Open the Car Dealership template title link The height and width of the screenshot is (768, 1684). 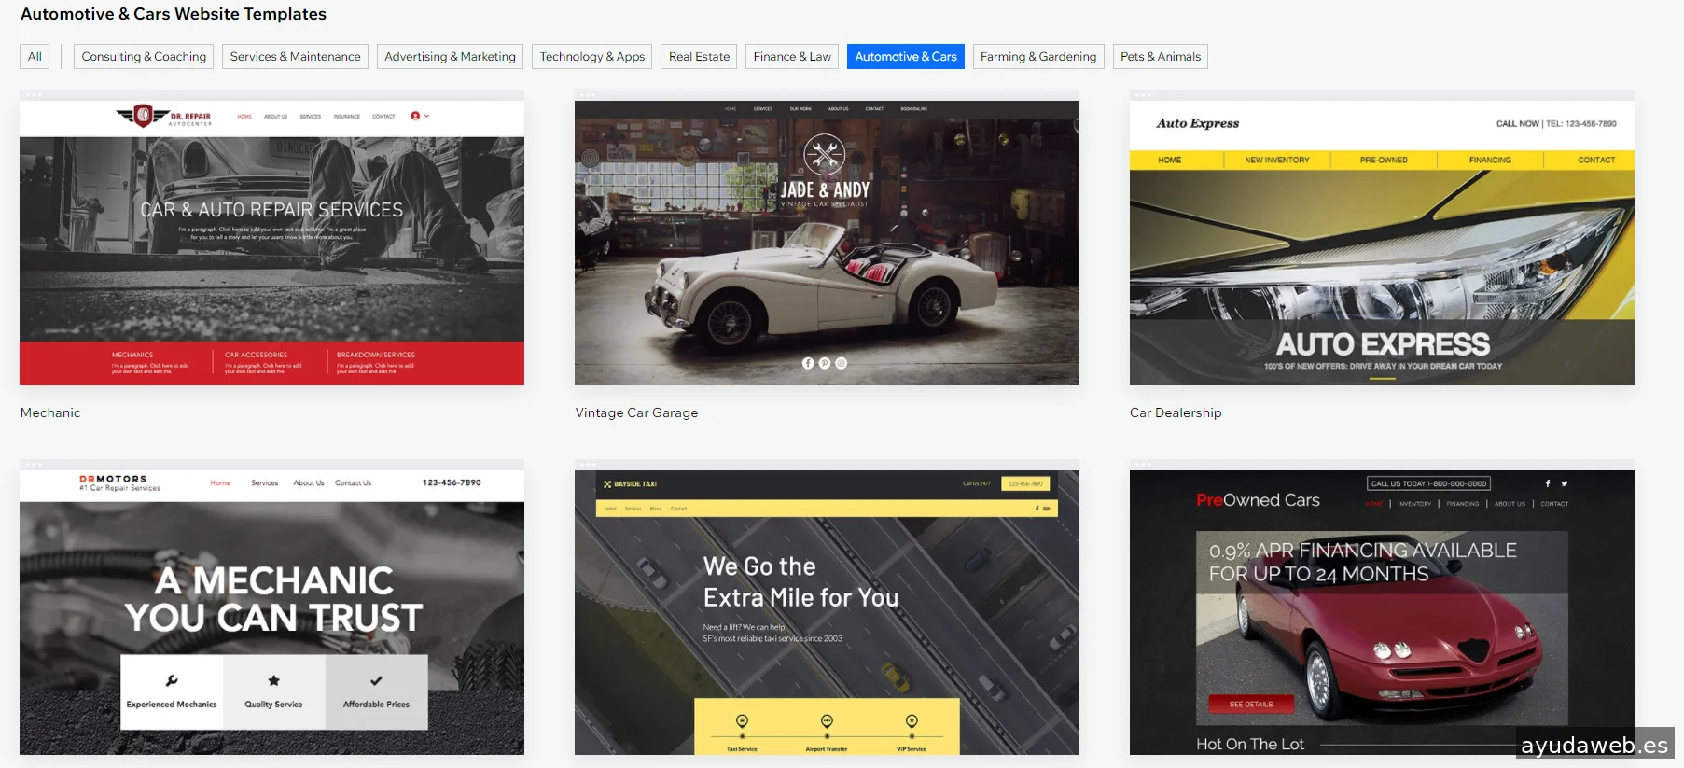tap(1175, 412)
